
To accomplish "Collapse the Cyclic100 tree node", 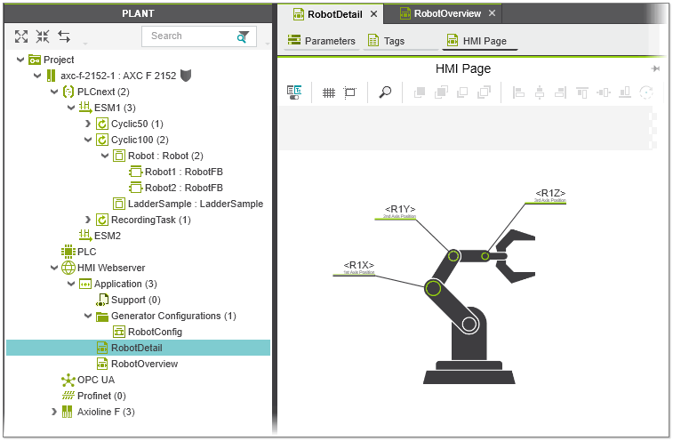I will [88, 140].
